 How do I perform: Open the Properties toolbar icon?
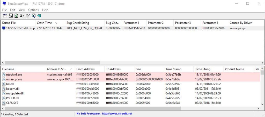click(x=28, y=16)
